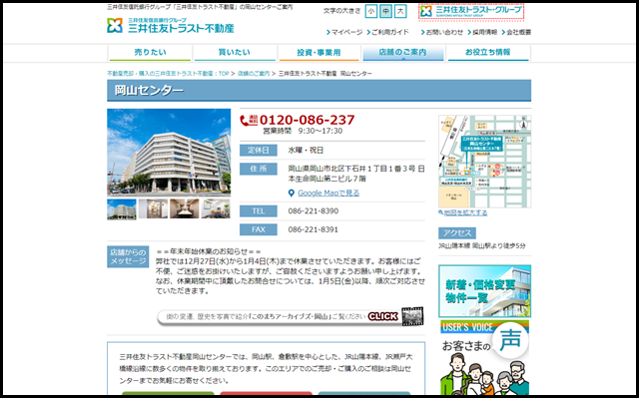639x398 pixels.
Task: Set text size to 小
Action: pos(370,11)
